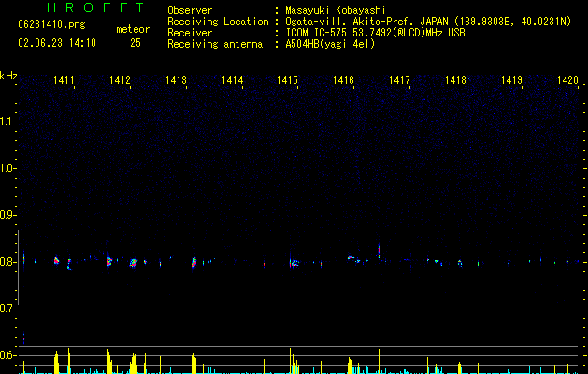Click the A504HB yagi antenna text
The image size is (588, 374).
330,44
